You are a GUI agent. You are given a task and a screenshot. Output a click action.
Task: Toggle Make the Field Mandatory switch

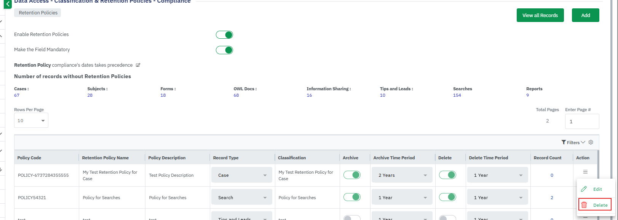pyautogui.click(x=224, y=50)
